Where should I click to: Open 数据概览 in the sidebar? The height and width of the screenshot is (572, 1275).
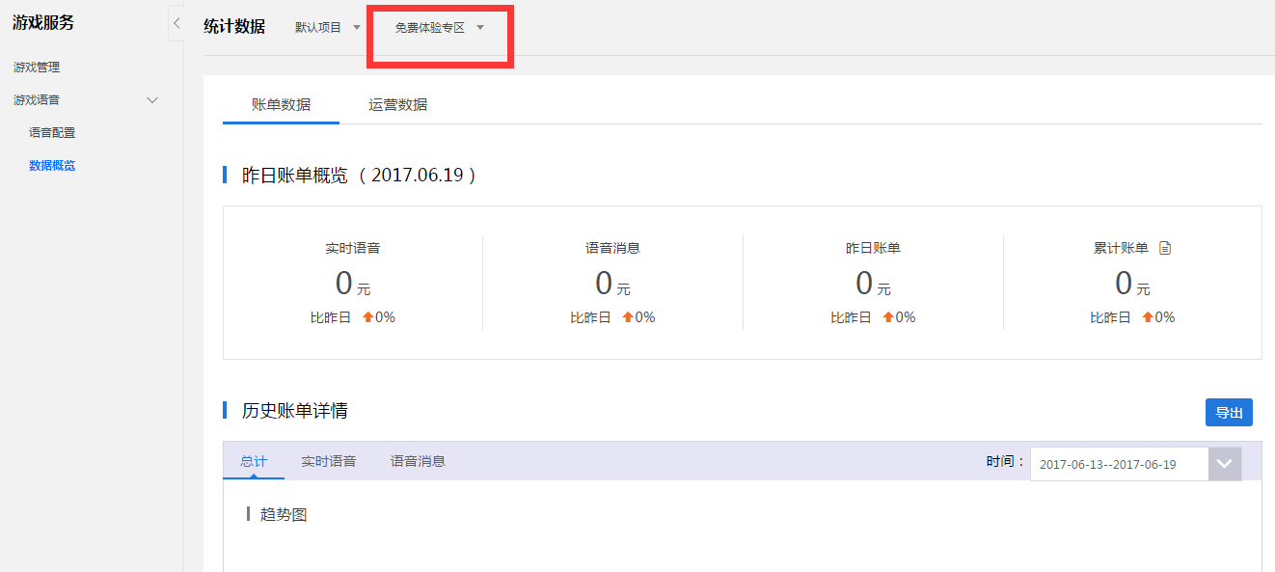point(52,166)
